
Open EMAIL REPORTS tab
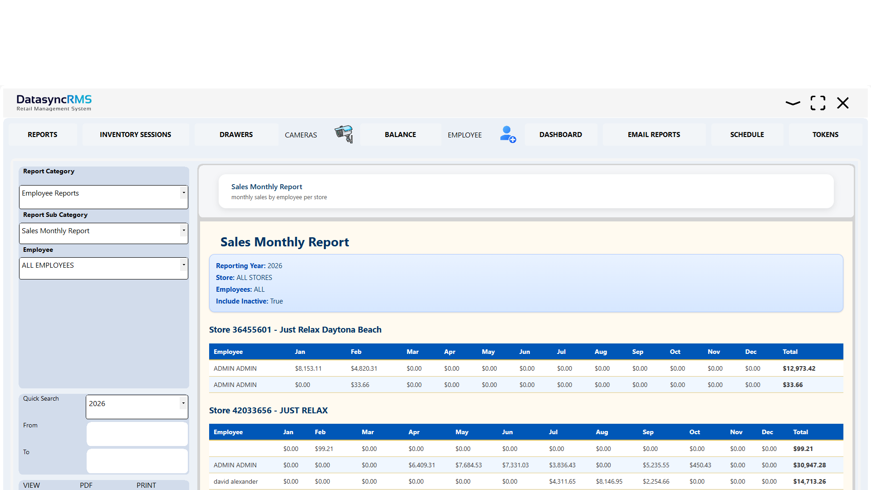[654, 134]
